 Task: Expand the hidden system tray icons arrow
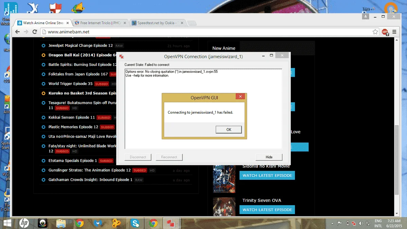(332, 223)
